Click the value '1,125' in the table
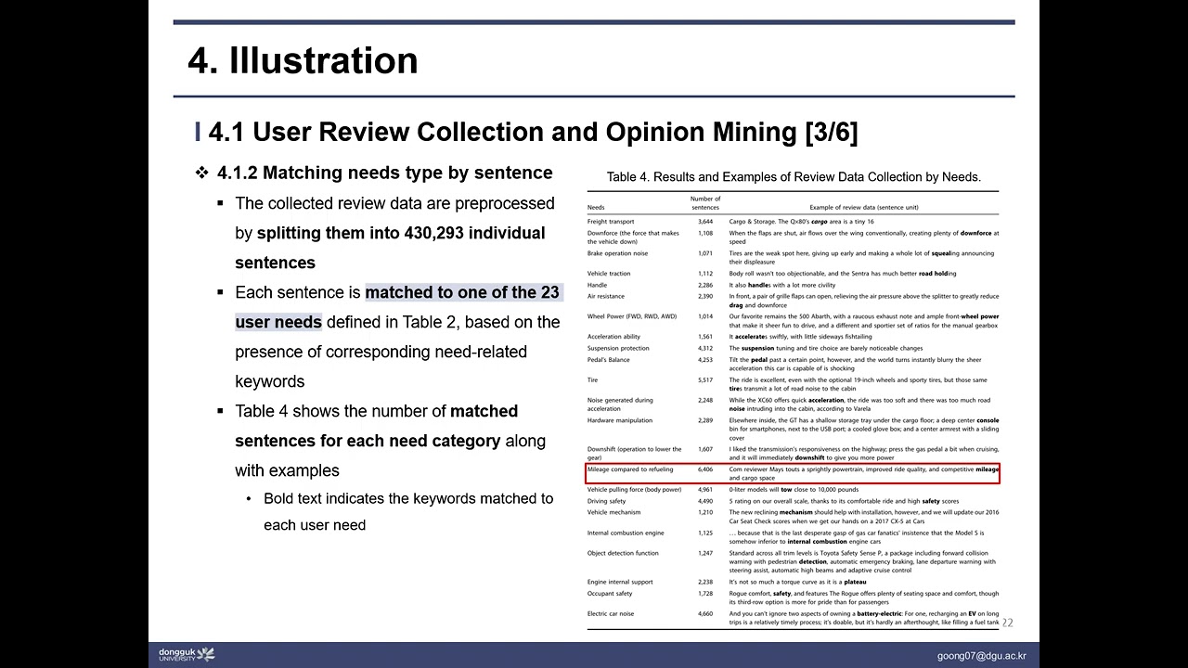This screenshot has height=668, width=1188. pyautogui.click(x=705, y=533)
